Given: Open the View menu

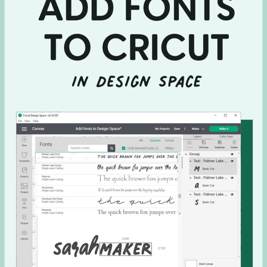Looking at the screenshot, I should [x=27, y=121].
